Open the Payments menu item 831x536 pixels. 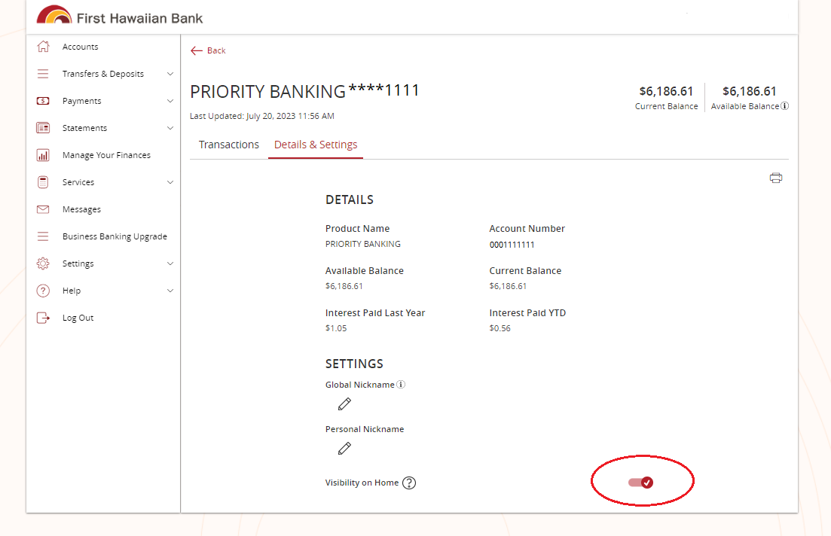click(81, 101)
